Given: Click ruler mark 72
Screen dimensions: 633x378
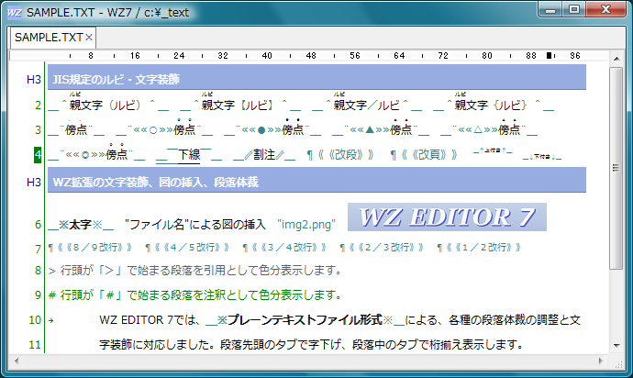Looking at the screenshot, I should pyautogui.click(x=443, y=56).
